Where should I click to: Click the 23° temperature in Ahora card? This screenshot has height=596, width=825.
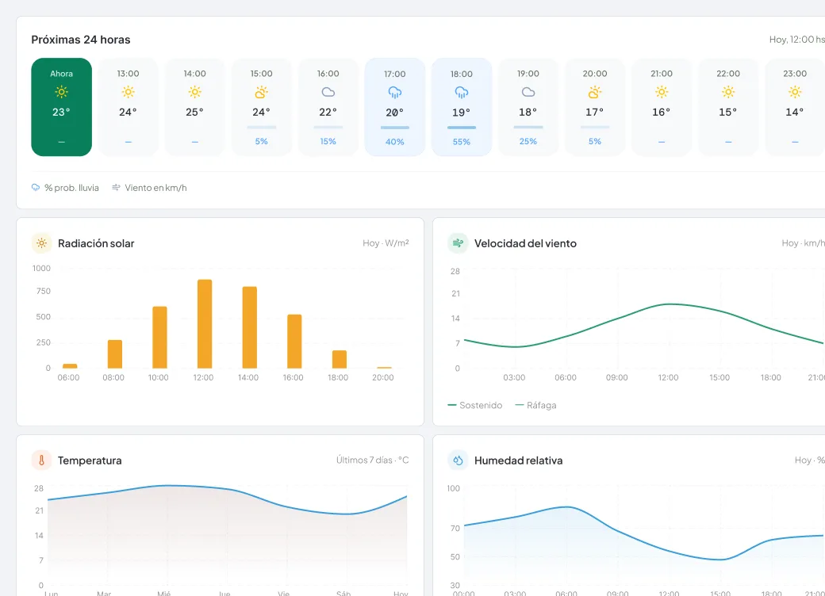[61, 112]
